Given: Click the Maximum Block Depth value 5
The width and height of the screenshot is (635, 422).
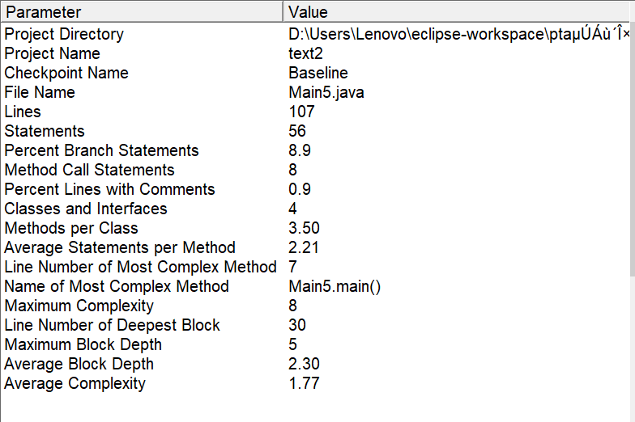Looking at the screenshot, I should (293, 344).
